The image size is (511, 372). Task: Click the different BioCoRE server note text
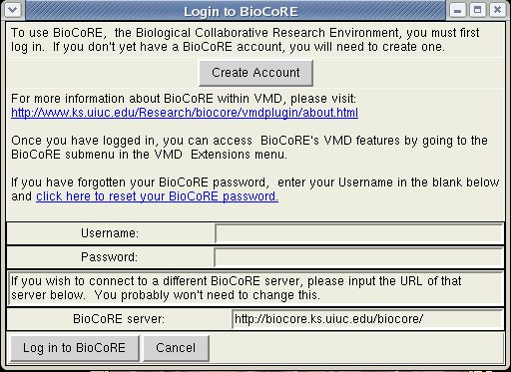[237, 288]
